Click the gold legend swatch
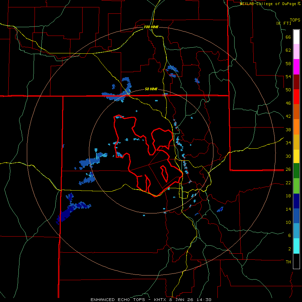This screenshot has width=302, height=302. [x=296, y=142]
